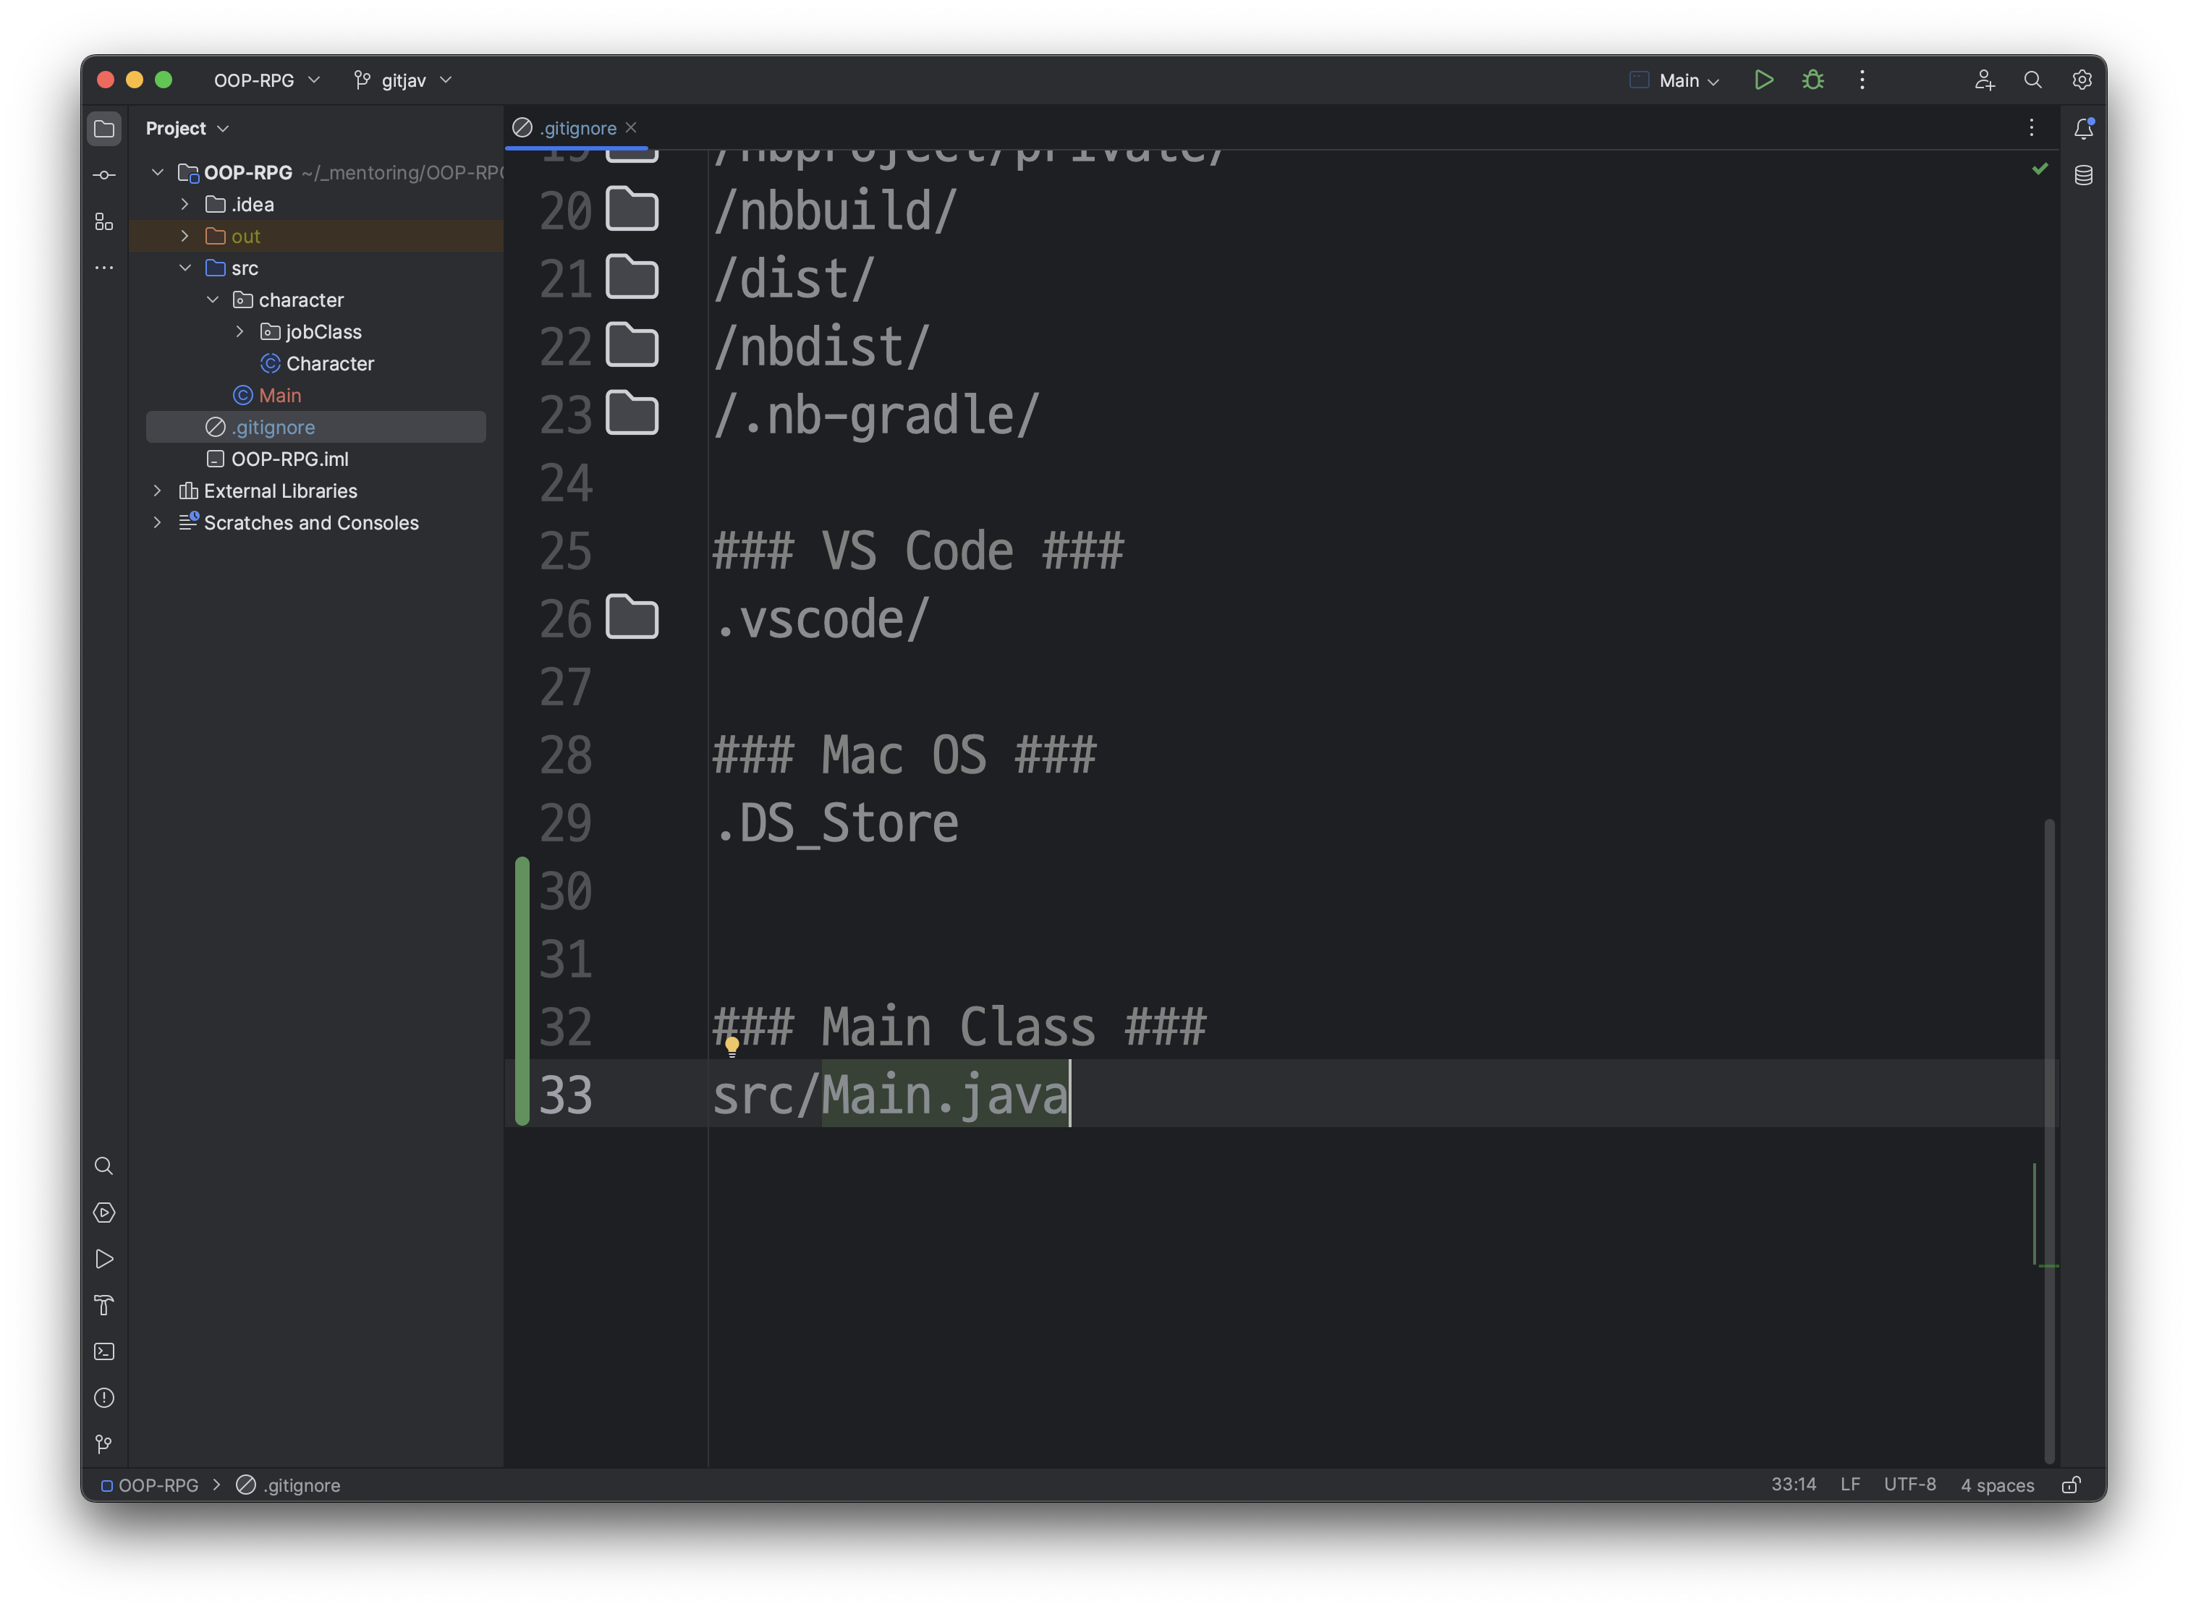This screenshot has width=2188, height=1609.
Task: Select OOP-RPG.iml in project tree
Action: [x=289, y=459]
